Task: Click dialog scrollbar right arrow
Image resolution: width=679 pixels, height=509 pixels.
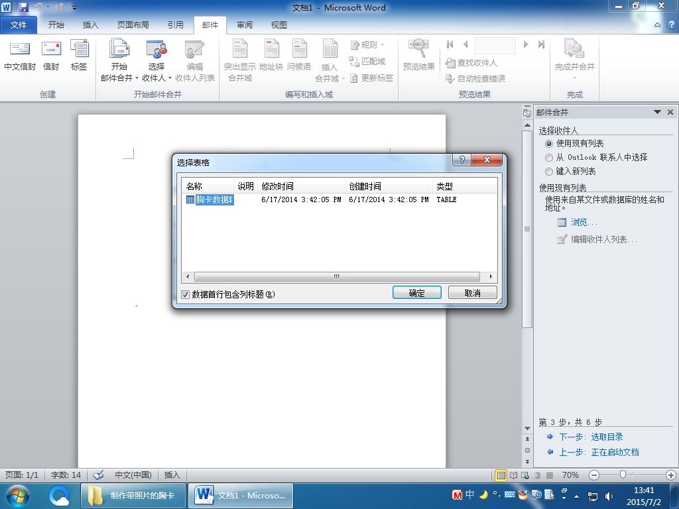Action: [491, 276]
